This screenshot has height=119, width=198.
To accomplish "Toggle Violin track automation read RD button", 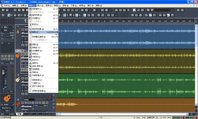I will pyautogui.click(x=44, y=103).
